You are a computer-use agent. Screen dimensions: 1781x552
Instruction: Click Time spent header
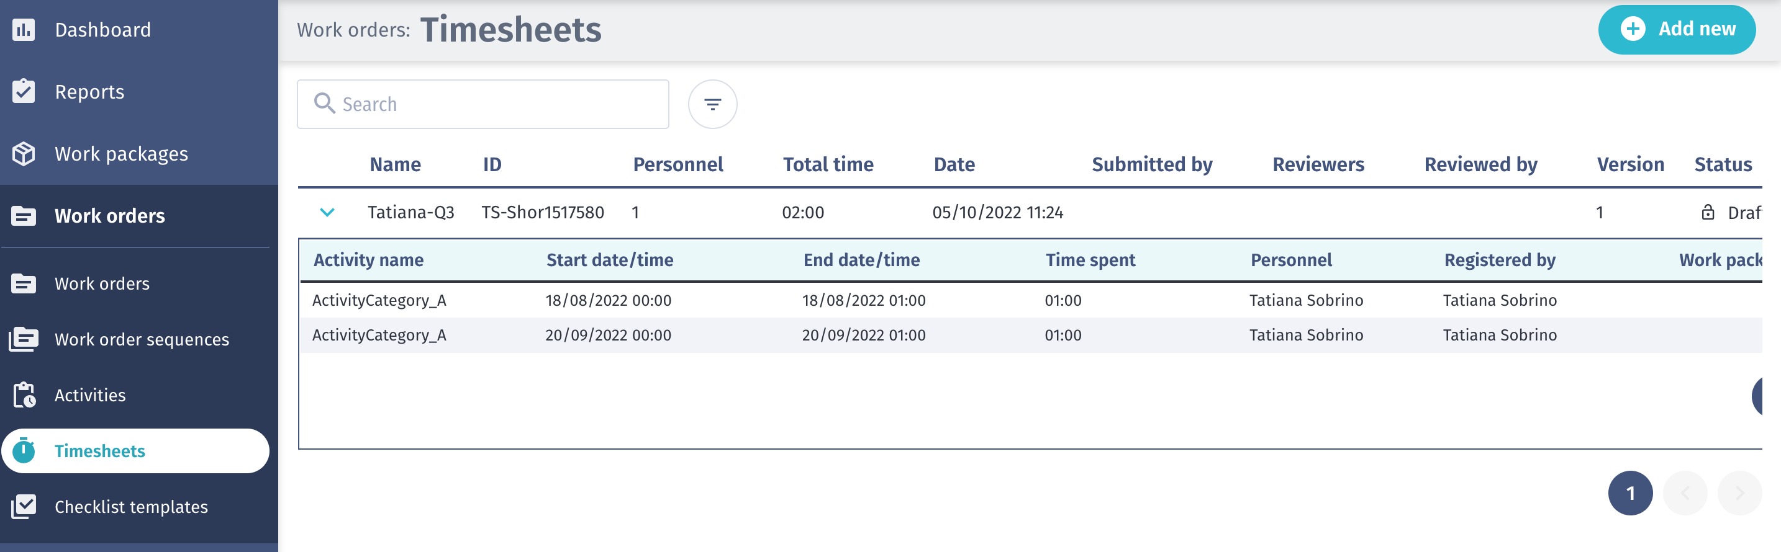point(1090,260)
